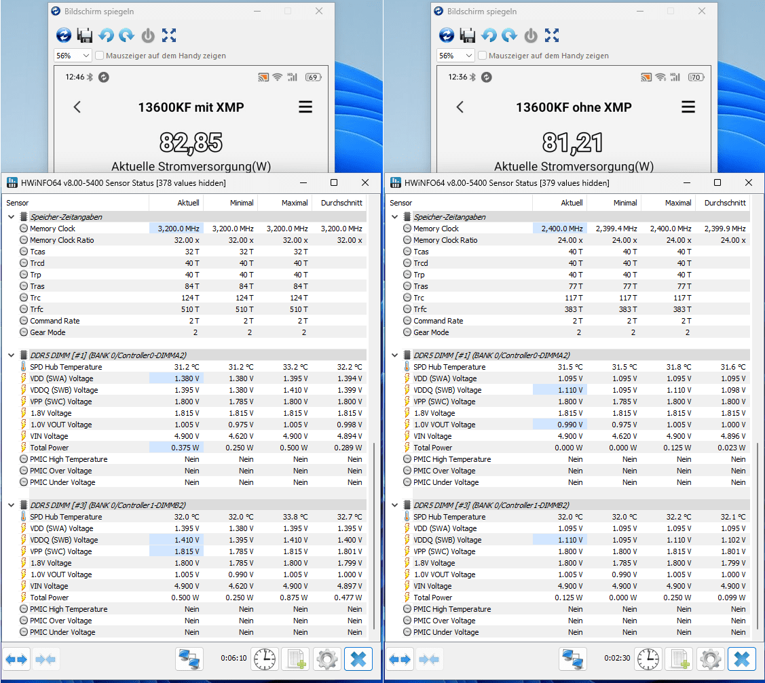Click Durchschnitt column header in right HWiNFO
Screen dimensions: 765x683
click(722, 203)
